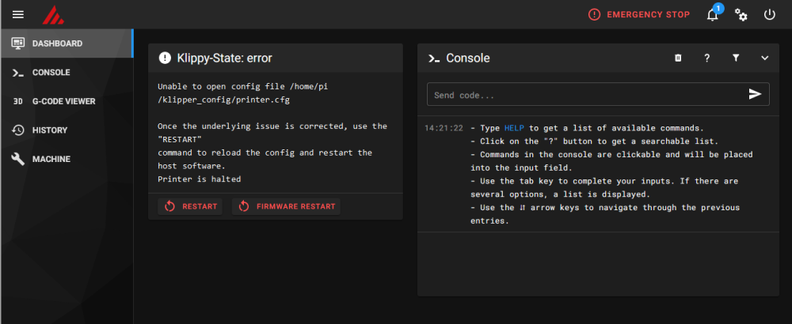Open console command help question mark
This screenshot has height=324, width=792.
706,58
